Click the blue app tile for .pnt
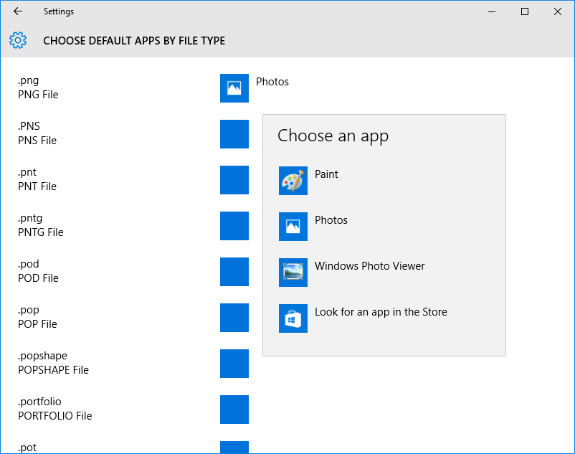 234,180
